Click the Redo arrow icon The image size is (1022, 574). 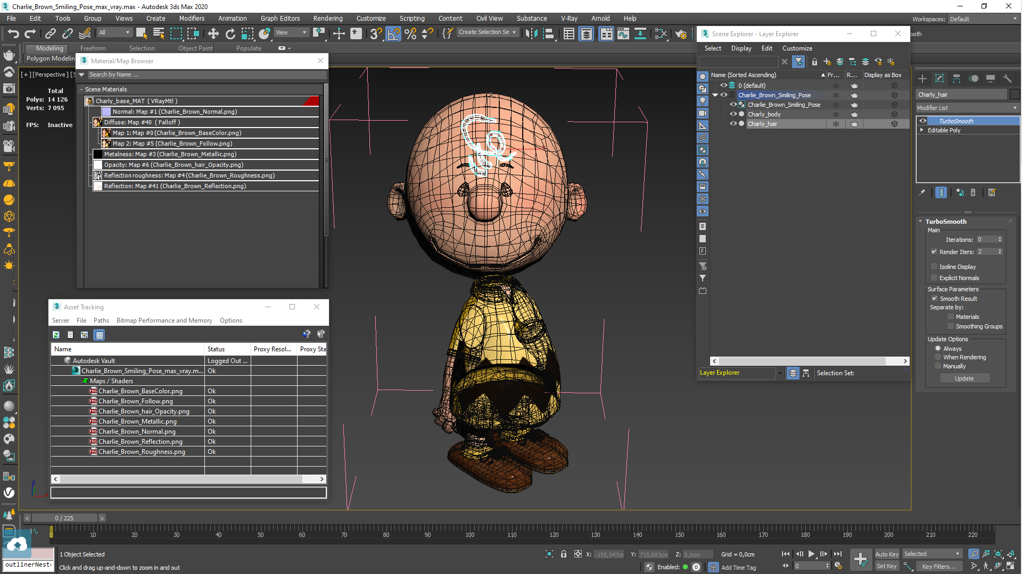tap(30, 33)
